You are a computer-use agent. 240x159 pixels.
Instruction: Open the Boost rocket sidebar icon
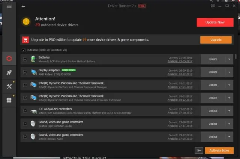point(9,72)
